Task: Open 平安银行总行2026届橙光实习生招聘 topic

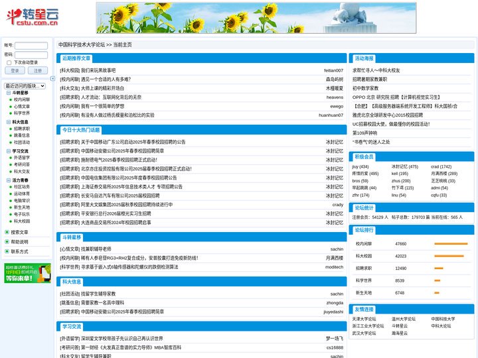Action: (116, 213)
